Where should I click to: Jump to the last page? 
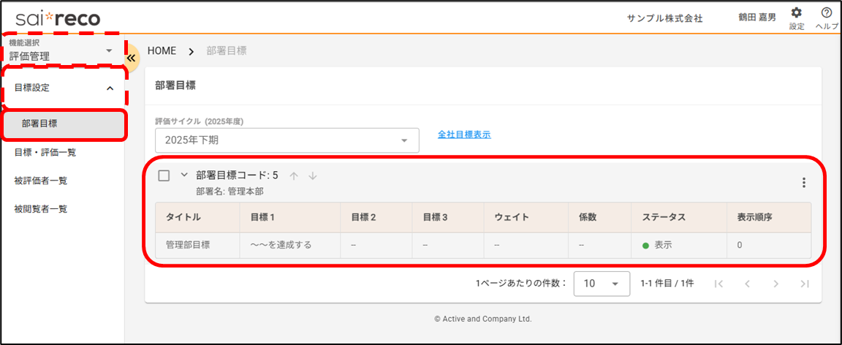click(x=804, y=284)
